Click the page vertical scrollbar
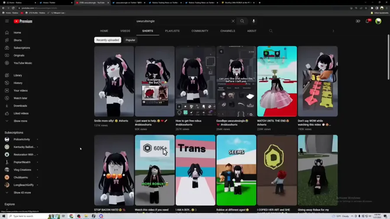 point(389,57)
